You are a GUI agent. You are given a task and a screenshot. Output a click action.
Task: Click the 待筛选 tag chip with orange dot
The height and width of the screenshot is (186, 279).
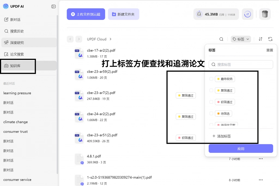(223, 114)
